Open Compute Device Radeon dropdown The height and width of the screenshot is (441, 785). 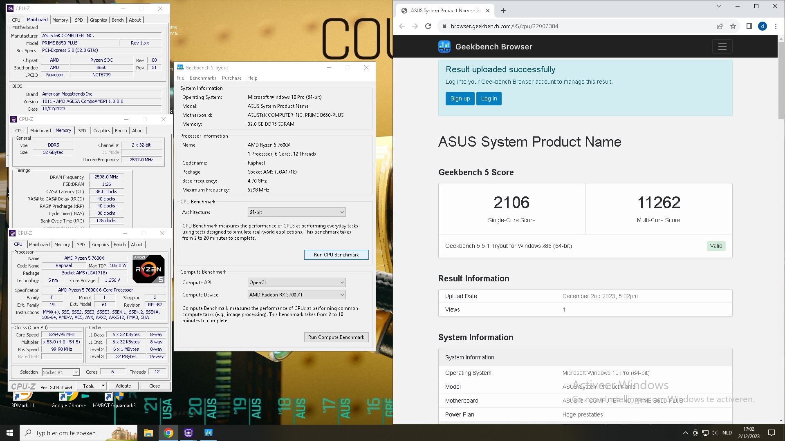[x=296, y=295]
